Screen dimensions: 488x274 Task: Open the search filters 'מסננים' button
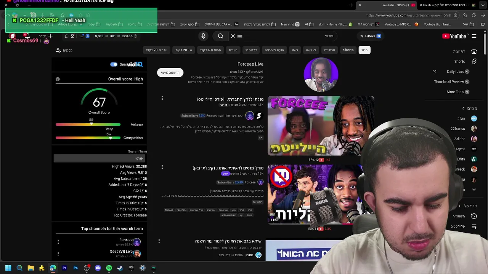point(64,50)
